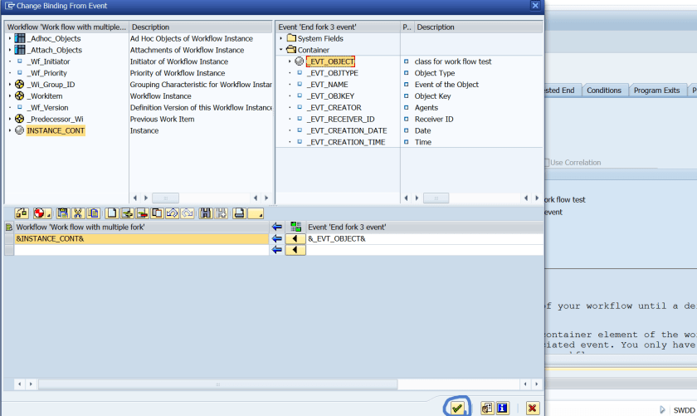Click the select-all rows icon in table corner
Image resolution: width=697 pixels, height=416 pixels.
(8, 227)
